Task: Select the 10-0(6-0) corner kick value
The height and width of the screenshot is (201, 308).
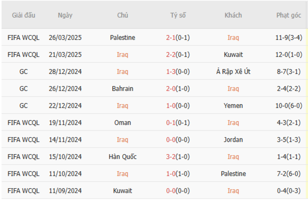Action: point(289,106)
